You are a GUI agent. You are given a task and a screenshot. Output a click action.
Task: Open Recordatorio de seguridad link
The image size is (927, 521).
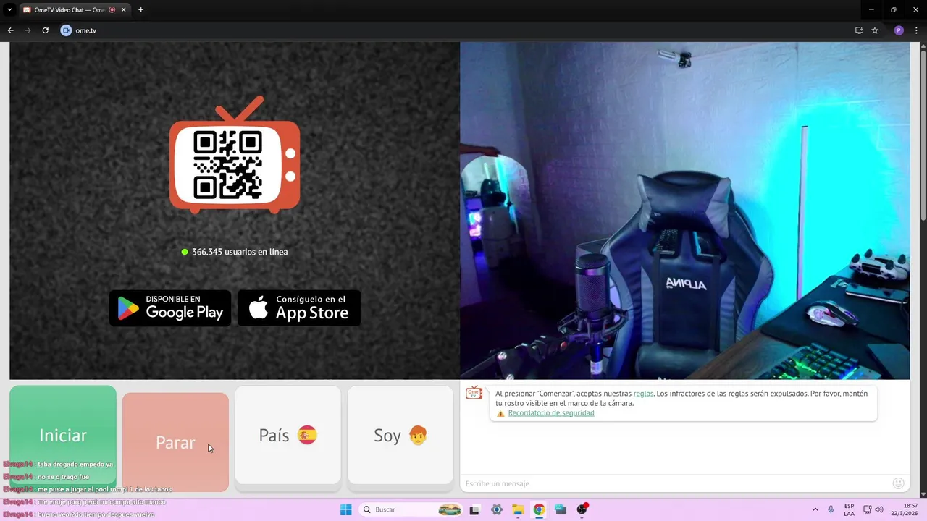551,413
